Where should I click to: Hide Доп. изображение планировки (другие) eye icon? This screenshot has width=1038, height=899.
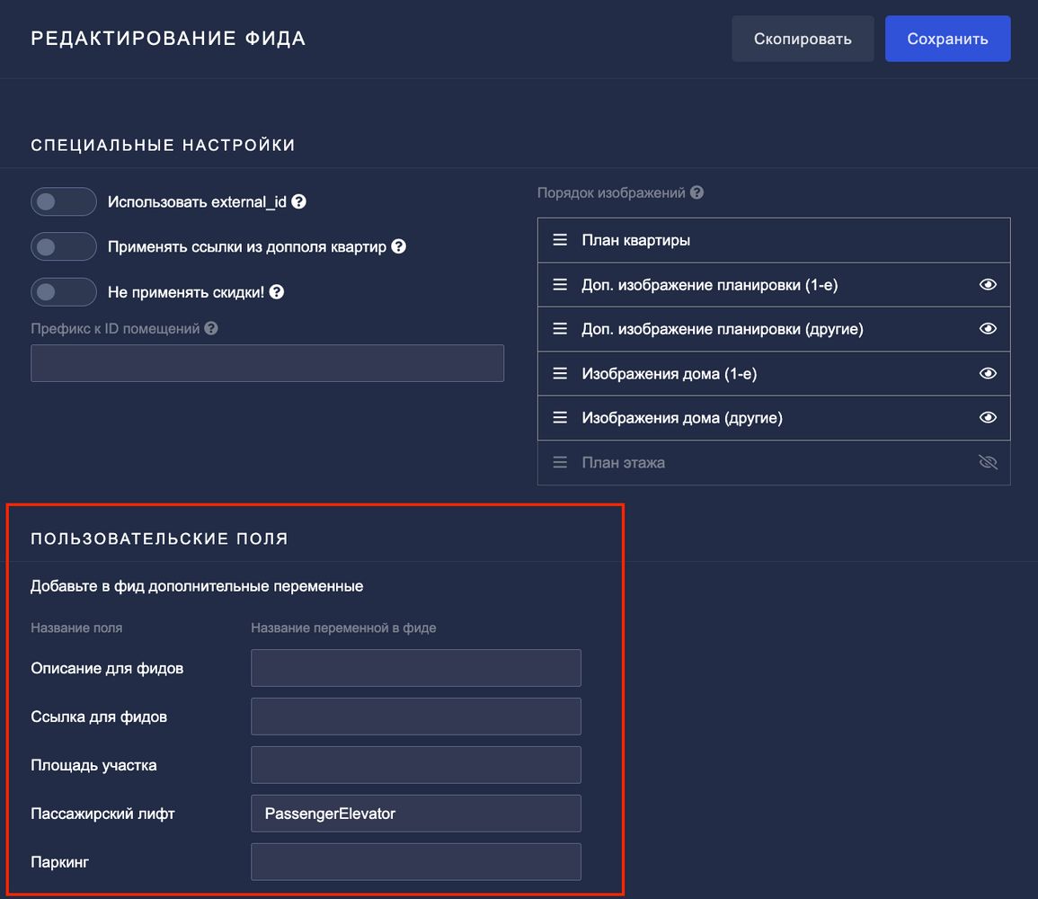click(x=988, y=329)
